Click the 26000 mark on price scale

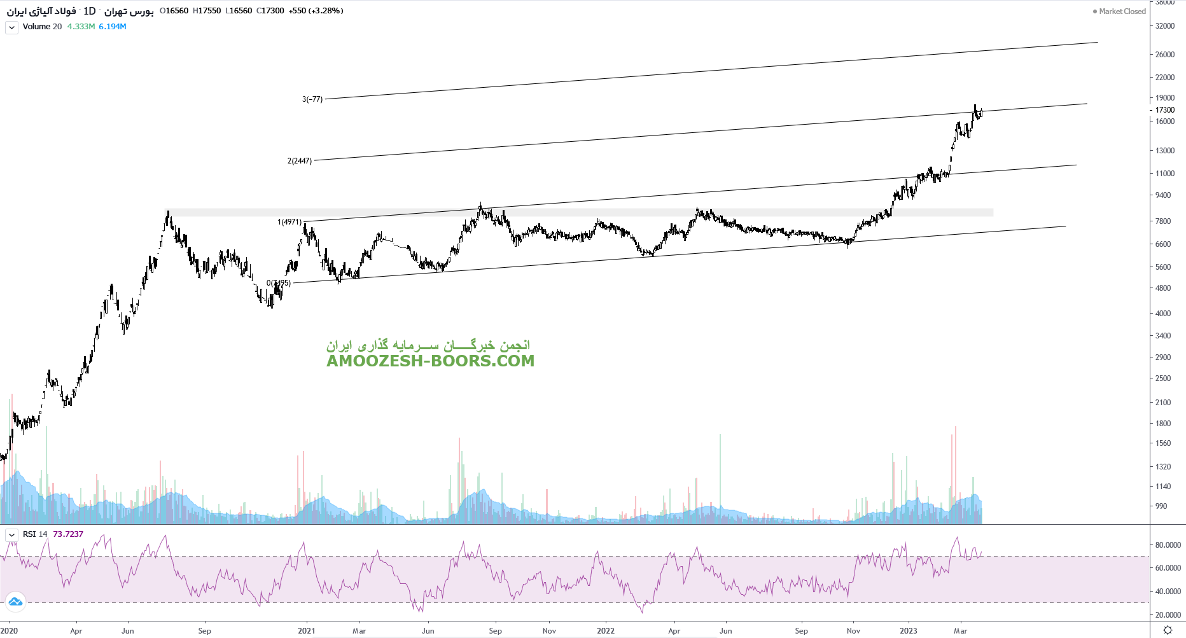click(1165, 55)
